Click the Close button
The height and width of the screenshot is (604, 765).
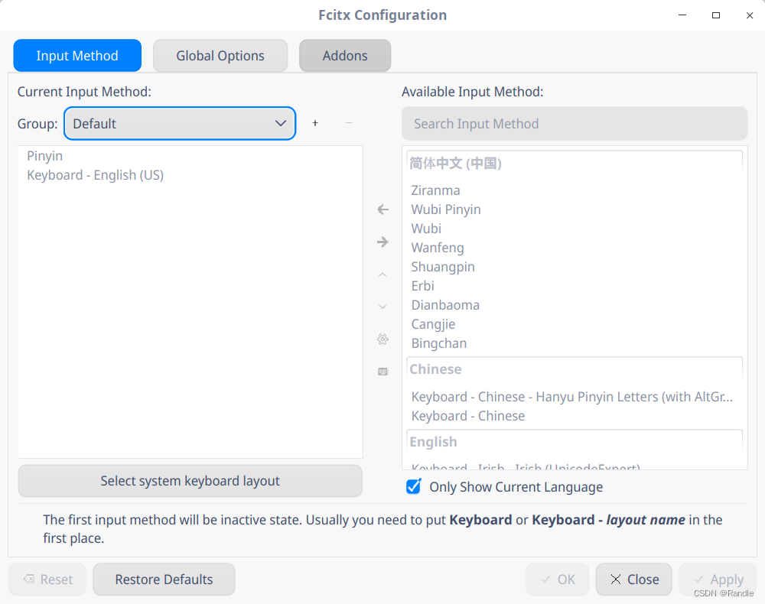click(633, 579)
